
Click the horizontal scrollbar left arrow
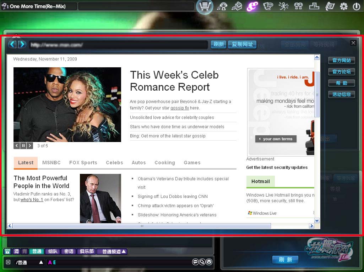click(x=10, y=226)
